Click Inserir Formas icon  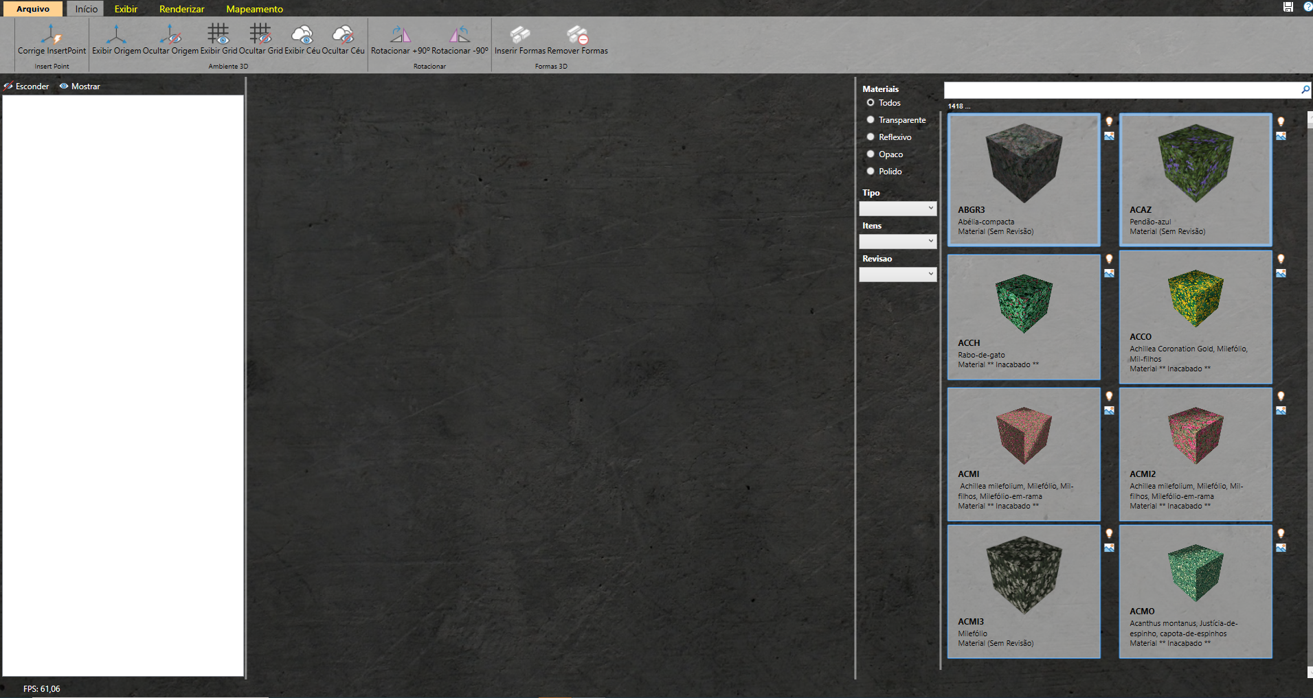(520, 40)
